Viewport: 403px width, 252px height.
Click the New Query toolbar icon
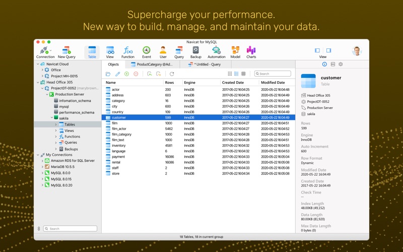click(66, 52)
